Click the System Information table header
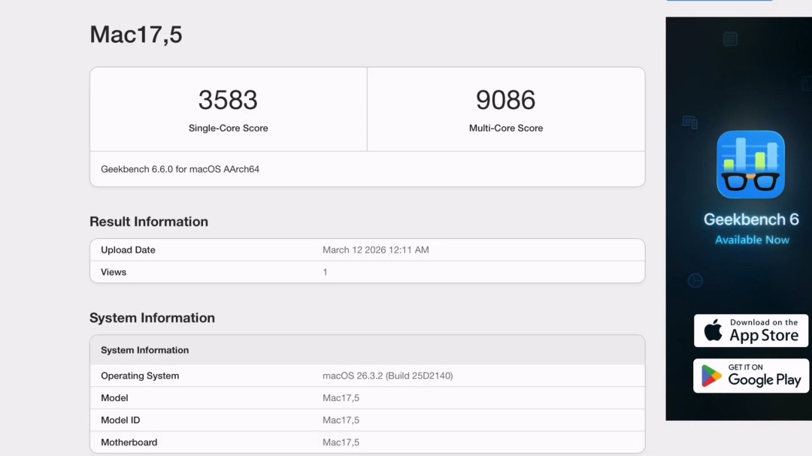Viewport: 812px width, 456px height. pyautogui.click(x=144, y=350)
